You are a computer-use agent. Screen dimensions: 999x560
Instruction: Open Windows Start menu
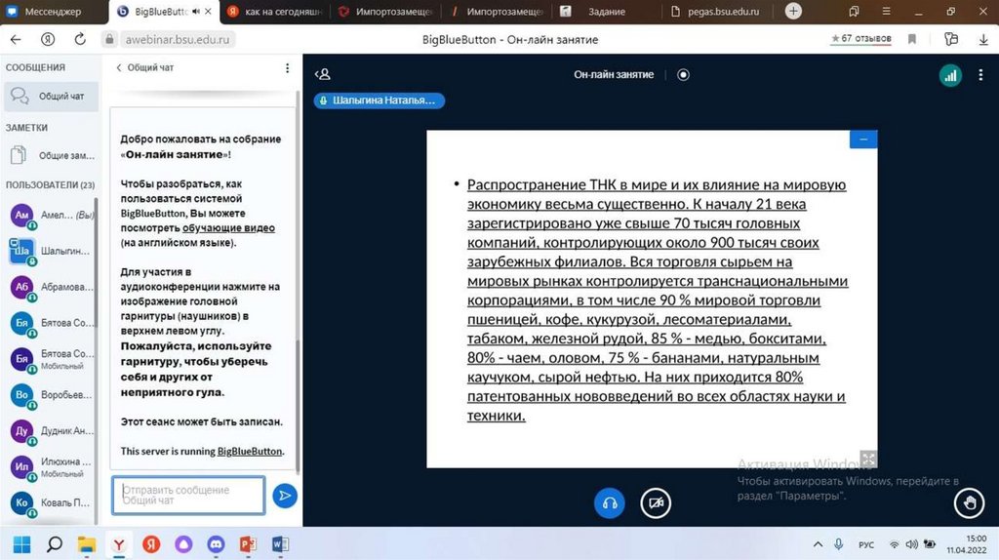(x=21, y=544)
